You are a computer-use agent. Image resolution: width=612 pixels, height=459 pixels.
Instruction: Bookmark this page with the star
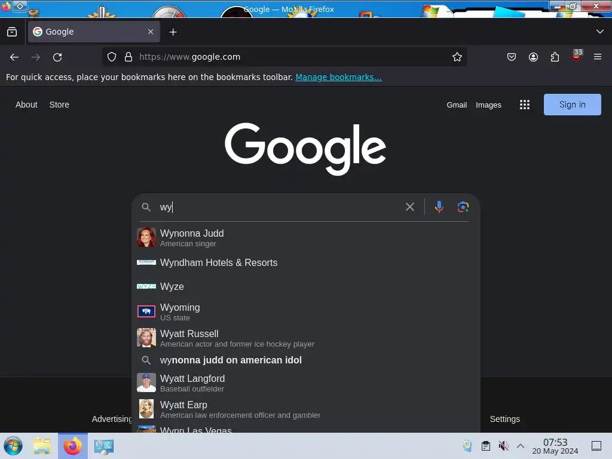(457, 57)
